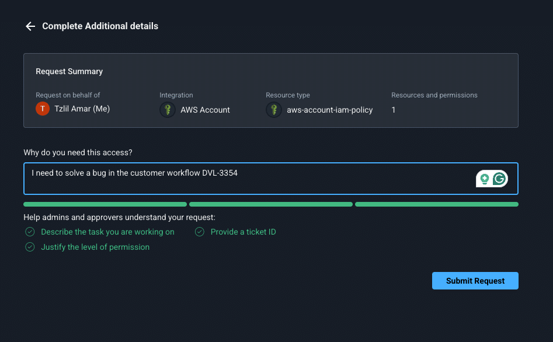This screenshot has height=342, width=553.
Task: Click the 'Tzlil Amar (Me)' requester name
Action: tap(82, 109)
